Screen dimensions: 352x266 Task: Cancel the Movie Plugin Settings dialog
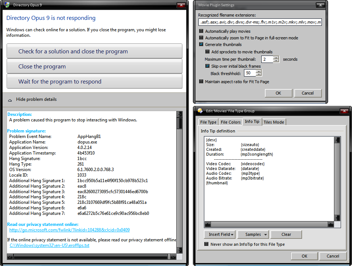click(308, 93)
